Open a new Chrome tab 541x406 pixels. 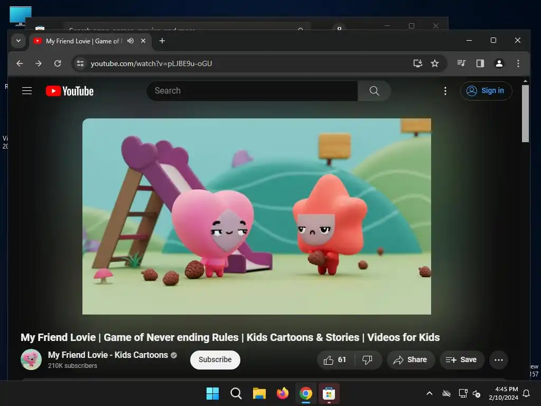[162, 41]
